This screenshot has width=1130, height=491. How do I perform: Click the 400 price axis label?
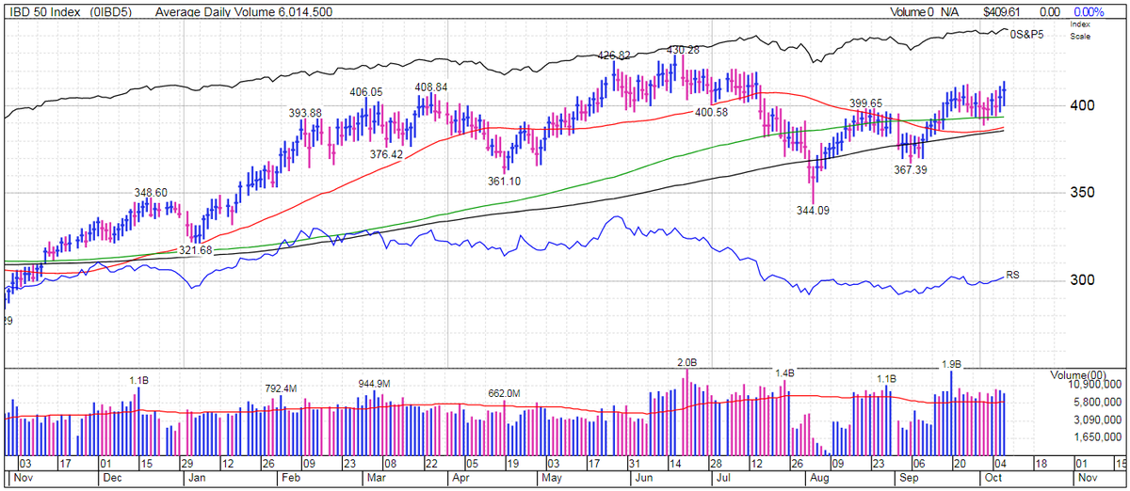pyautogui.click(x=1080, y=105)
